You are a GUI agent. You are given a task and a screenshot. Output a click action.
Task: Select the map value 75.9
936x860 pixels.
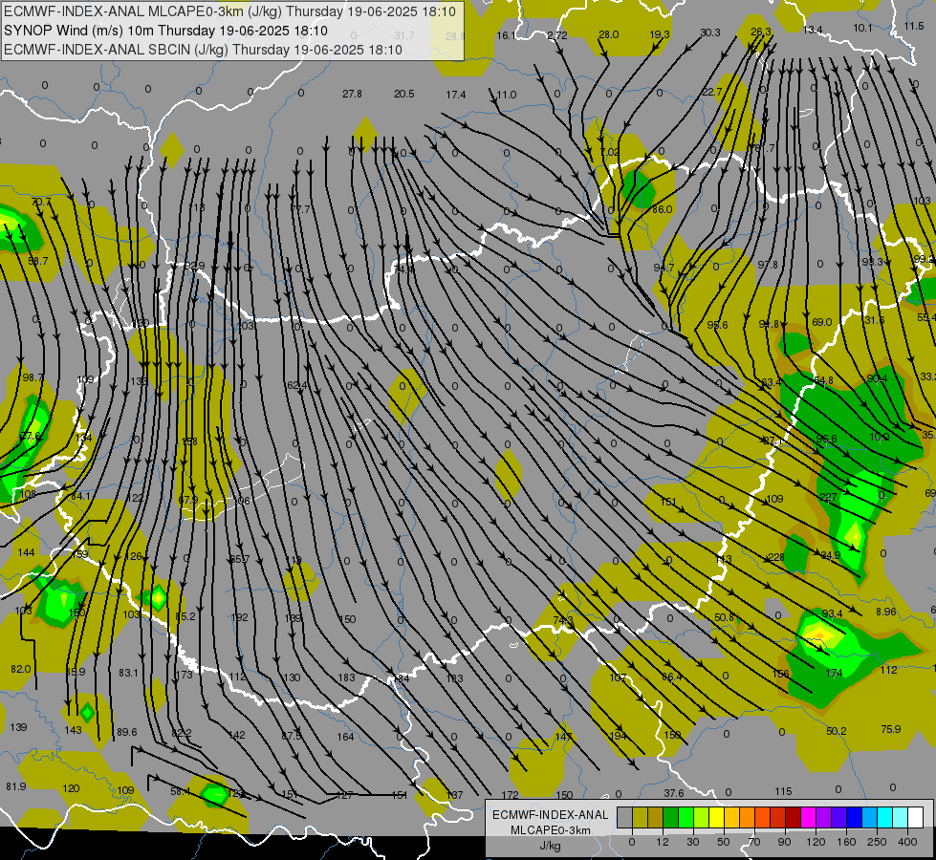point(891,729)
